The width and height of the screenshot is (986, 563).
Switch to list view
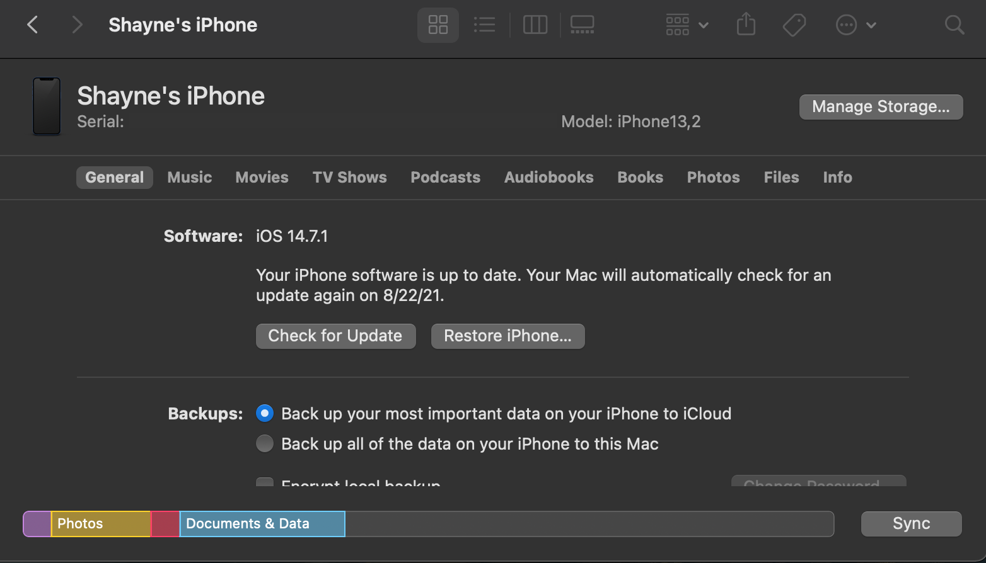coord(484,25)
